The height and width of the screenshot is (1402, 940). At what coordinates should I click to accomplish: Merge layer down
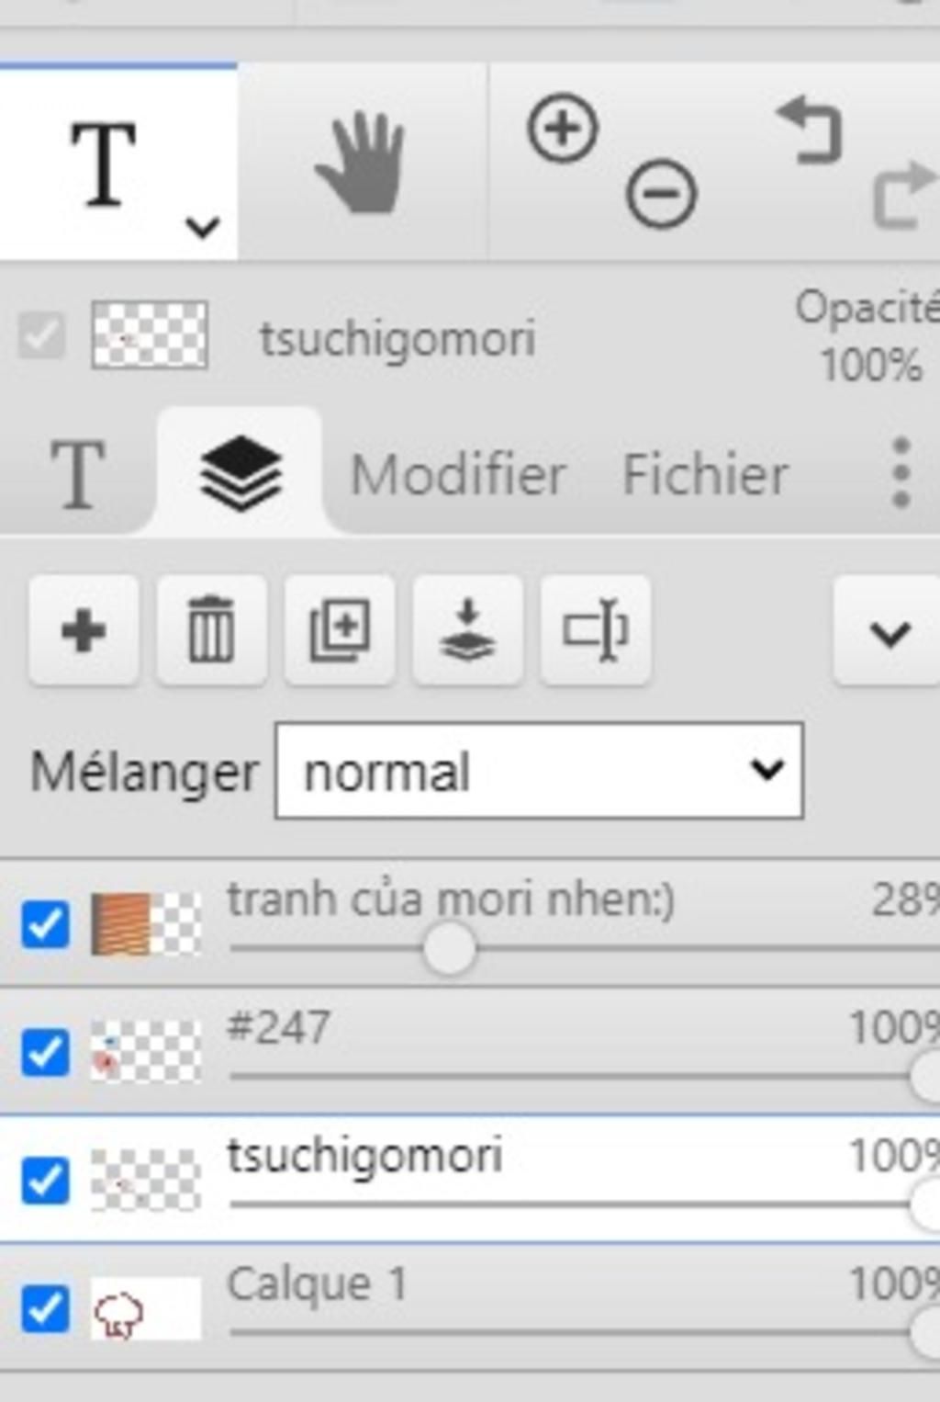tap(467, 631)
